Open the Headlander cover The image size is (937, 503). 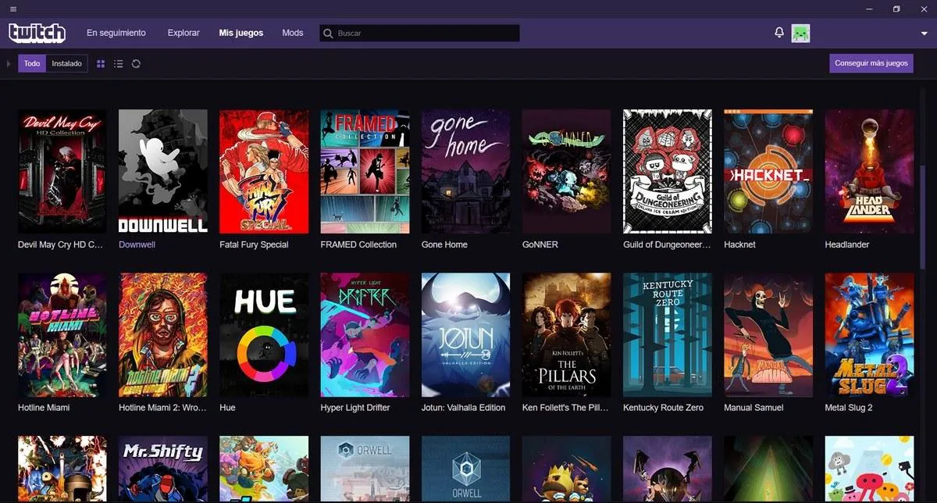(869, 171)
